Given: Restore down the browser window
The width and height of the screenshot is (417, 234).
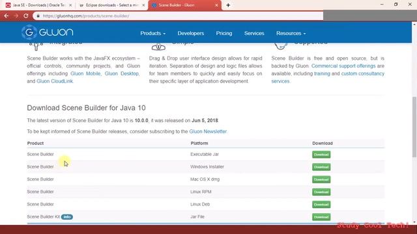Looking at the screenshot, I should pos(395,5).
